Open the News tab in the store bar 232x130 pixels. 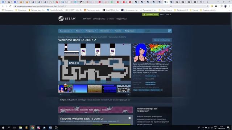click(118, 31)
